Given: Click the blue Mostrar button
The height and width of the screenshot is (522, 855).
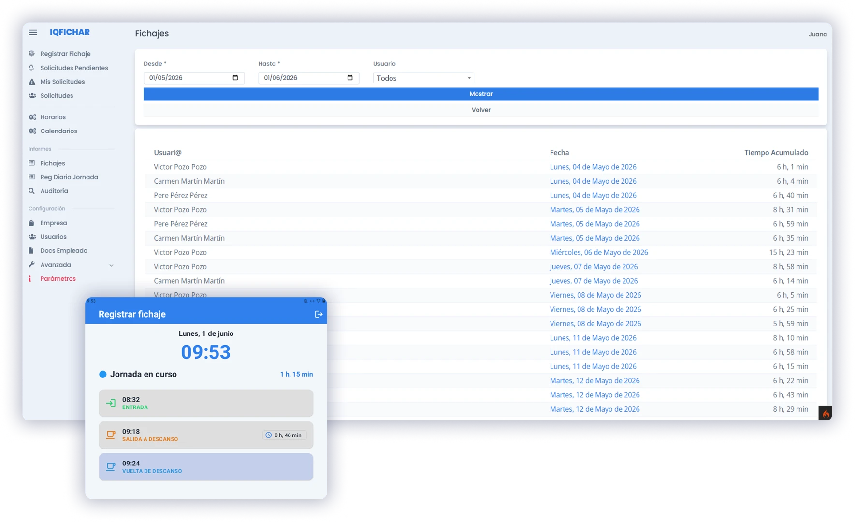Looking at the screenshot, I should pos(481,94).
